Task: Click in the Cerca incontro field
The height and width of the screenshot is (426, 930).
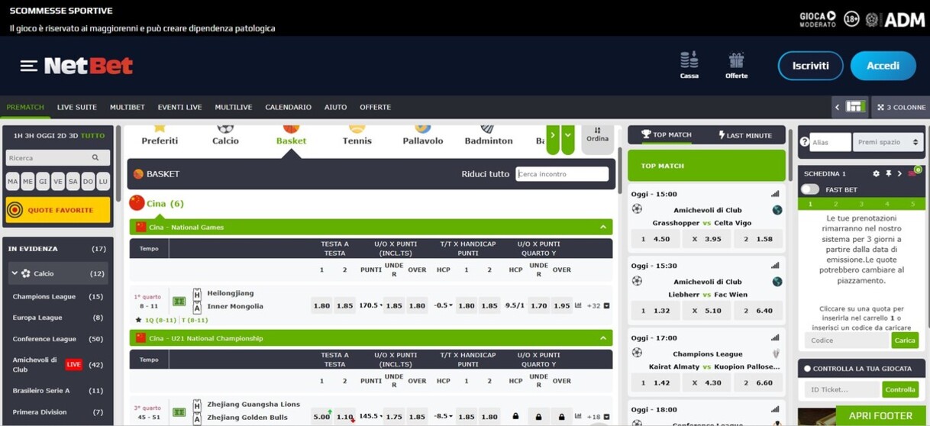Action: pyautogui.click(x=562, y=174)
